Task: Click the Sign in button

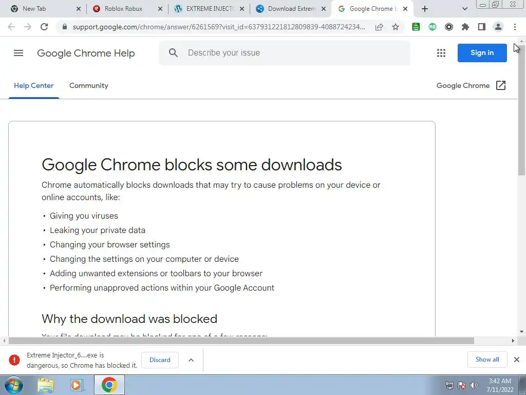Action: 482,53
